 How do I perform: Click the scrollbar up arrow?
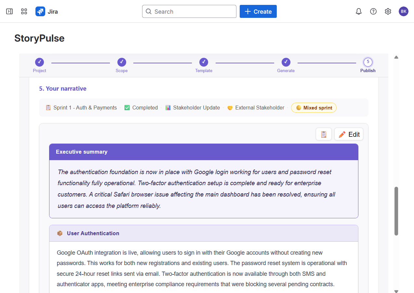(x=396, y=57)
